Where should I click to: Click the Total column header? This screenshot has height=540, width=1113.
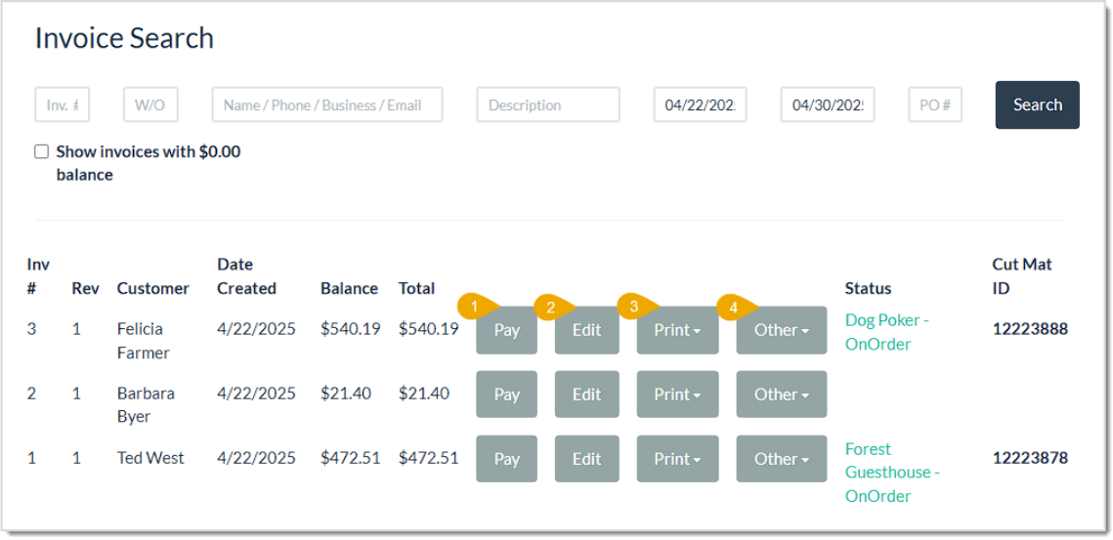click(416, 289)
